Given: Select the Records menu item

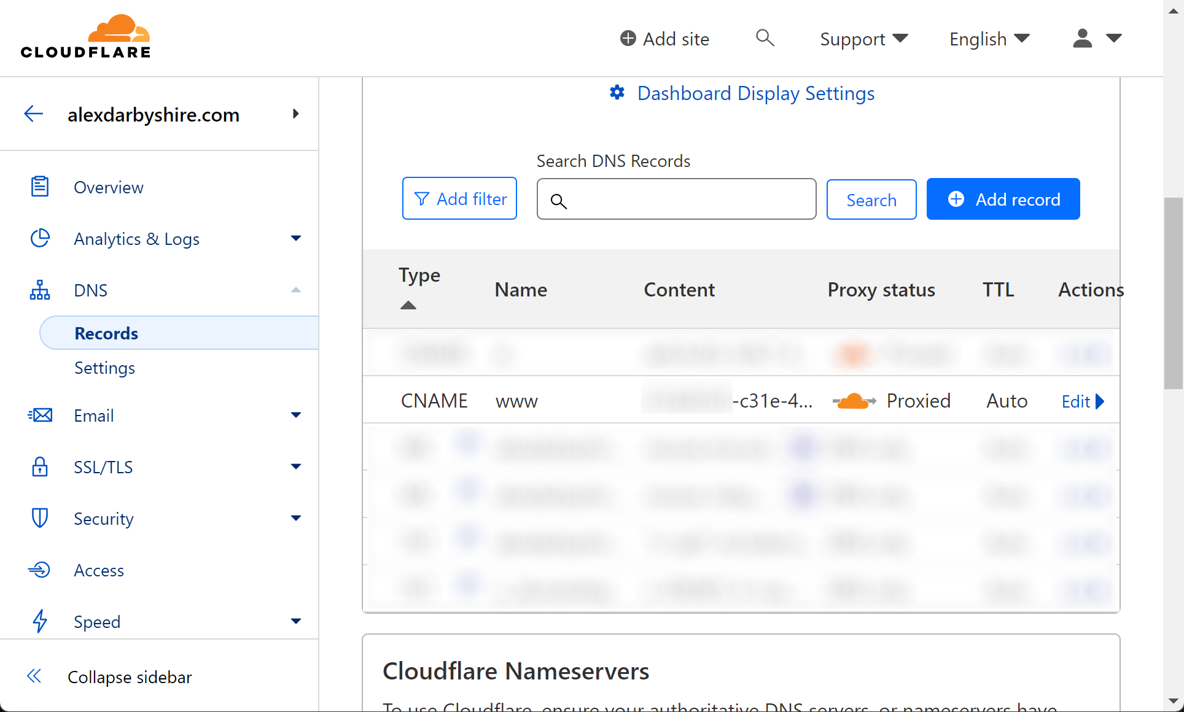Looking at the screenshot, I should coord(179,333).
